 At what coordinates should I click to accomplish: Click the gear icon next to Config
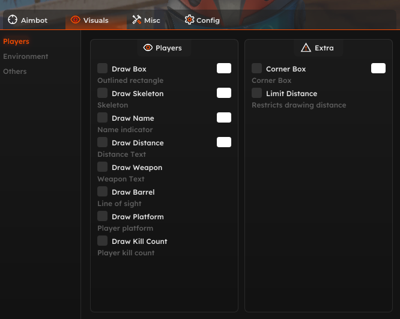pyautogui.click(x=189, y=20)
